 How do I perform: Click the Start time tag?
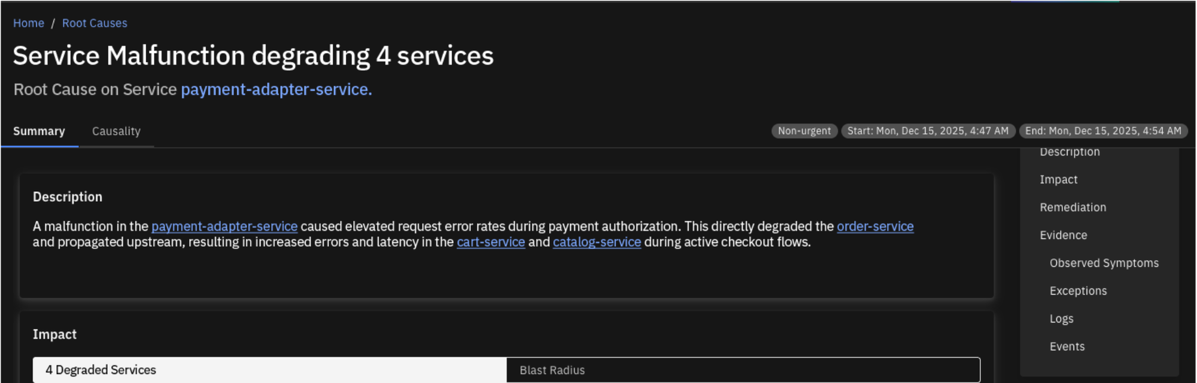[x=927, y=131]
